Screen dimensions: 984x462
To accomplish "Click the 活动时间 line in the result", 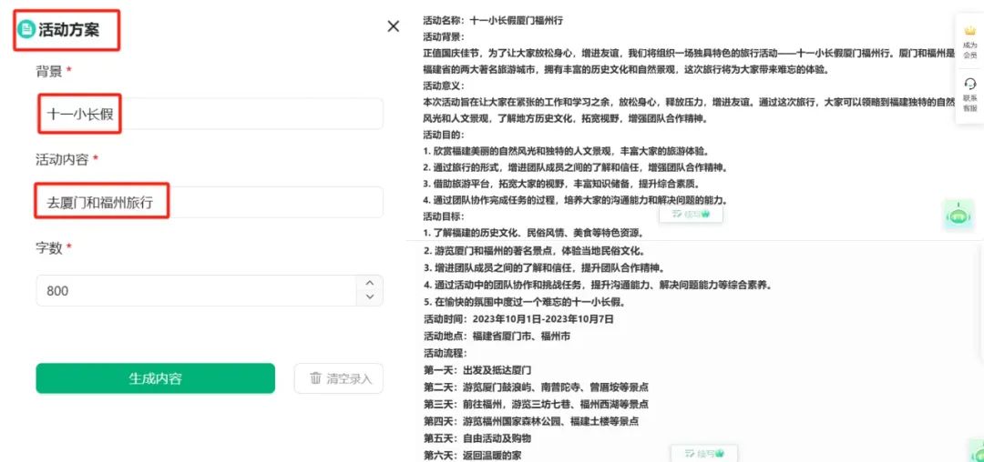I will coord(518,319).
